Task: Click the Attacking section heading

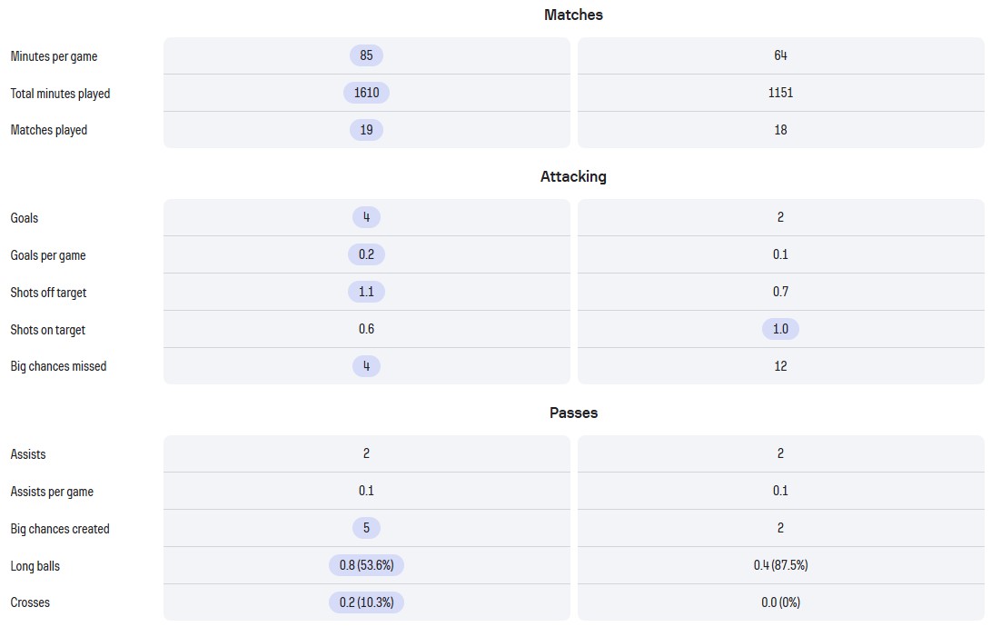Action: click(573, 176)
